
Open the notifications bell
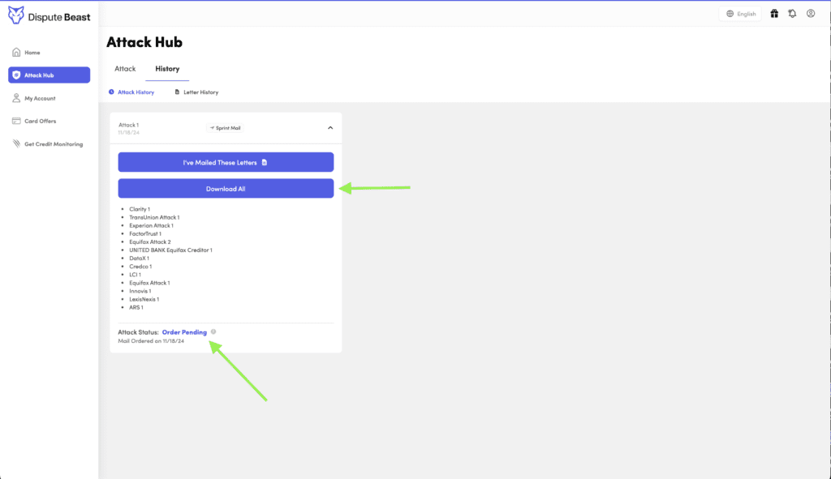pos(792,14)
